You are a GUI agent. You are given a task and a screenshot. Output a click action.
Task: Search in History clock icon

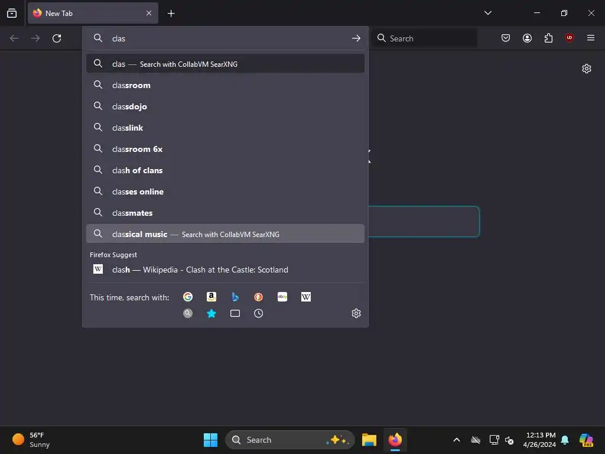[259, 313]
